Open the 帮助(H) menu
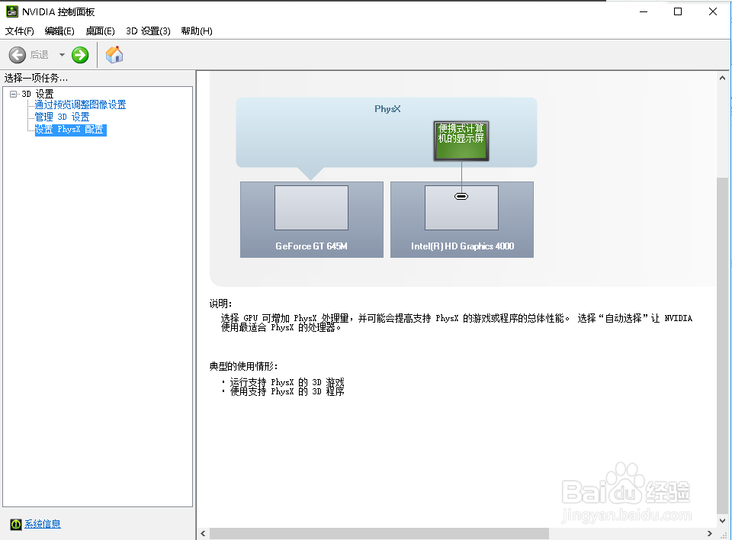732x540 pixels. [x=198, y=31]
